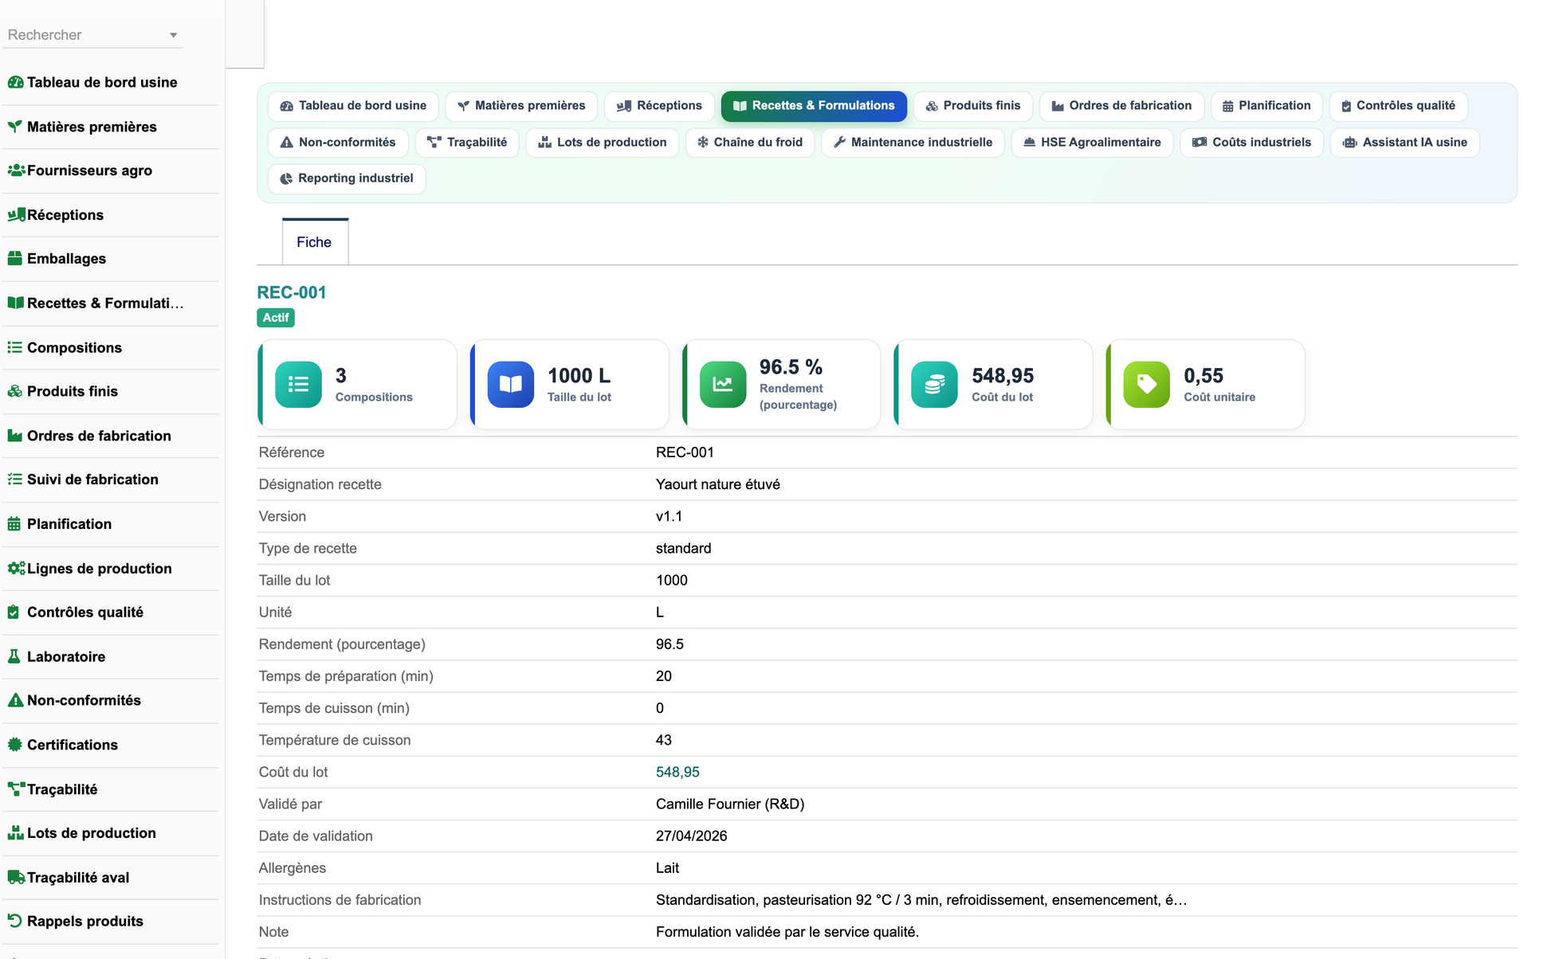Click the 3 Compositions summary card
Screen dimensions: 1551x959
coord(357,385)
